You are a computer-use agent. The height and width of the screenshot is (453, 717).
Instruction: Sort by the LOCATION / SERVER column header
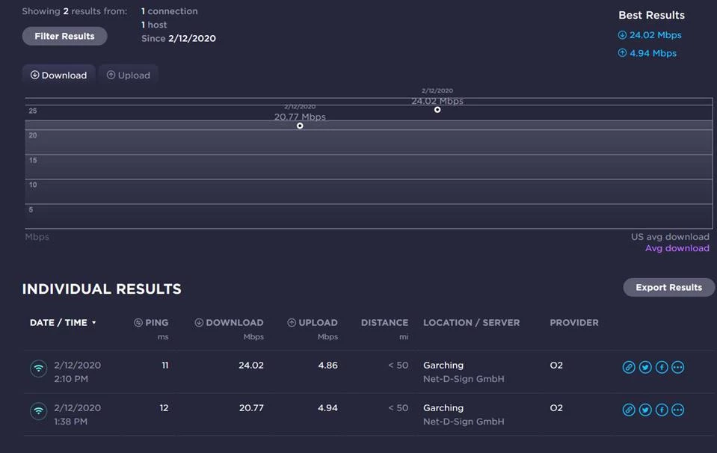[x=472, y=323]
